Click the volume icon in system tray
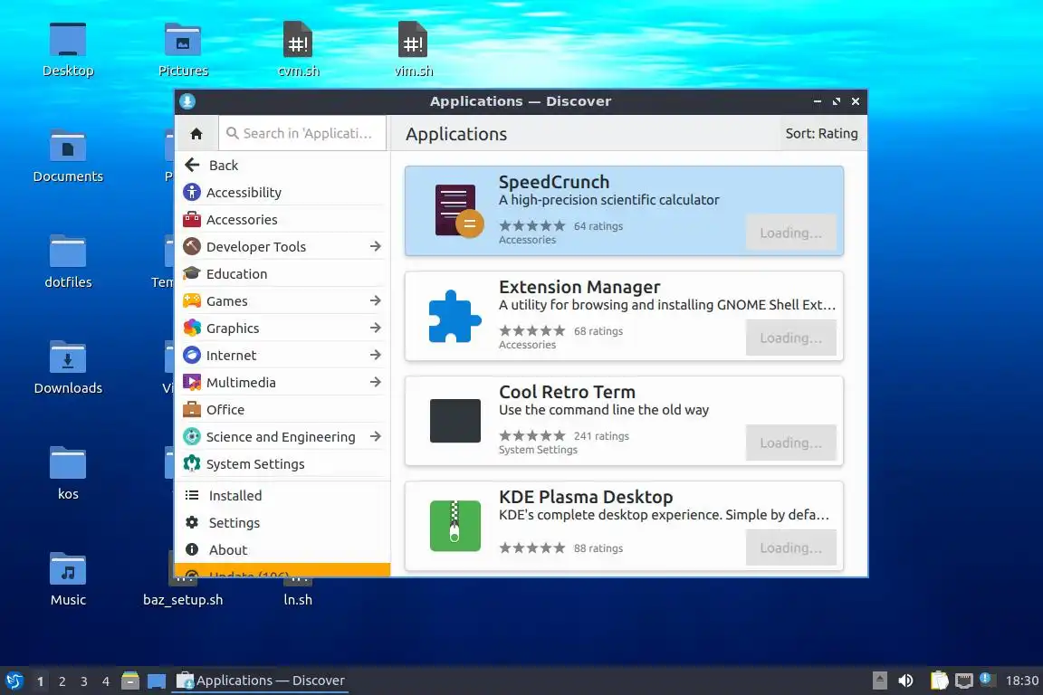Viewport: 1043px width, 695px height. (905, 681)
